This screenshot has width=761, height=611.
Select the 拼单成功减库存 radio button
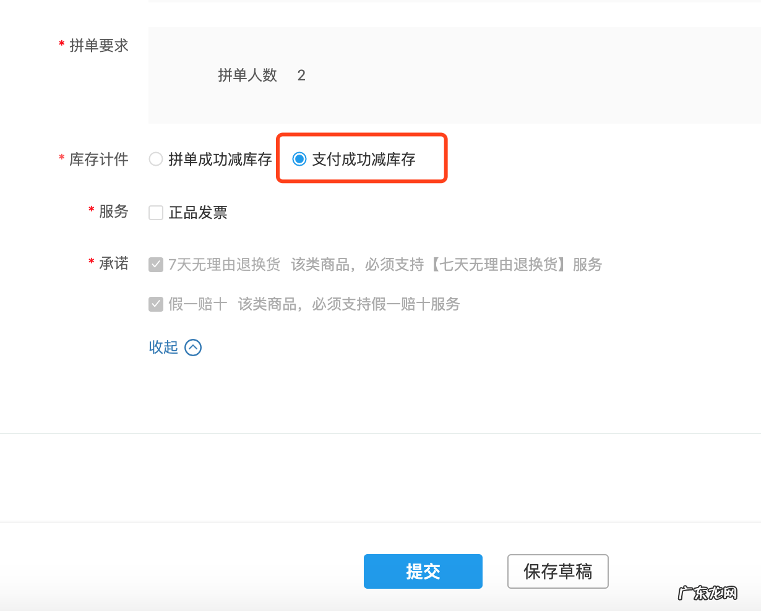coord(155,159)
